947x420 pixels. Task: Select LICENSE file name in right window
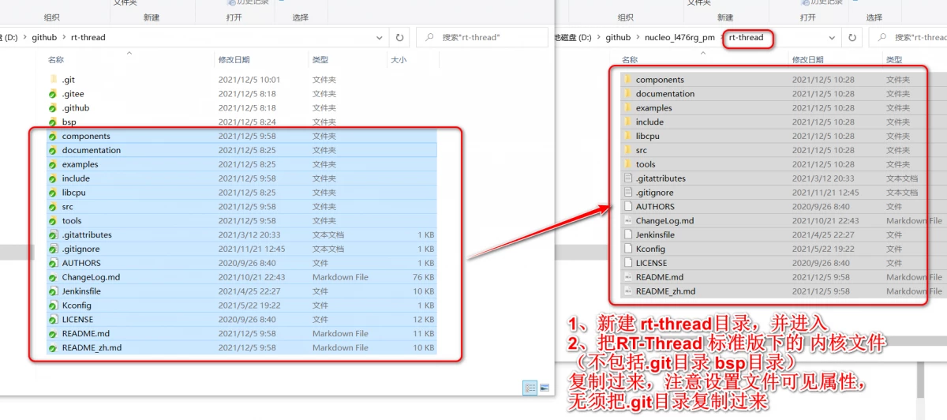tap(651, 264)
